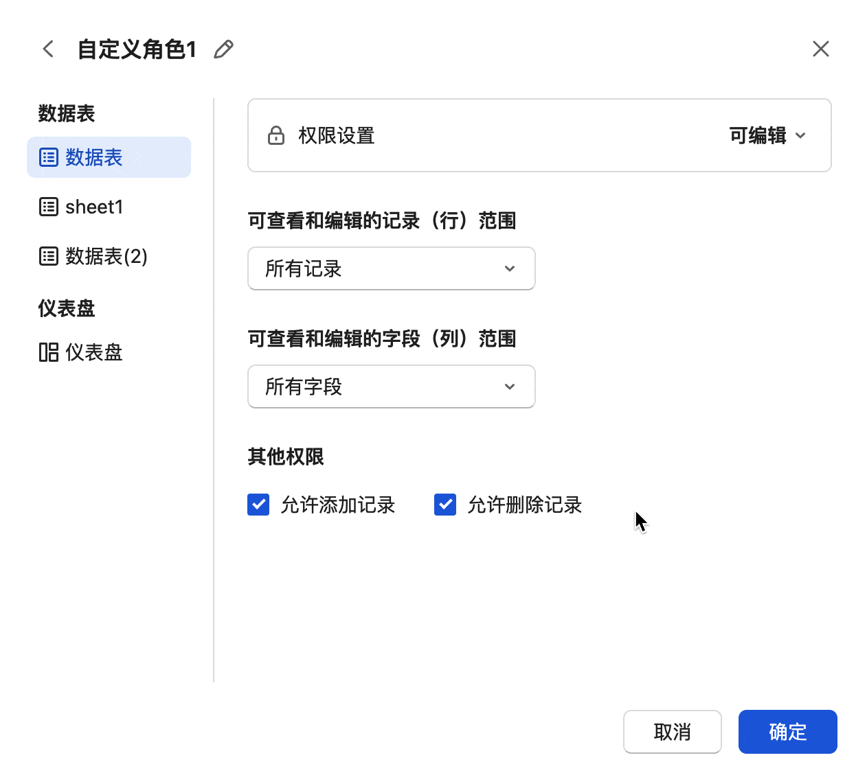Click the 允许删除记录 label text
Image resolution: width=867 pixels, height=773 pixels.
coord(524,505)
